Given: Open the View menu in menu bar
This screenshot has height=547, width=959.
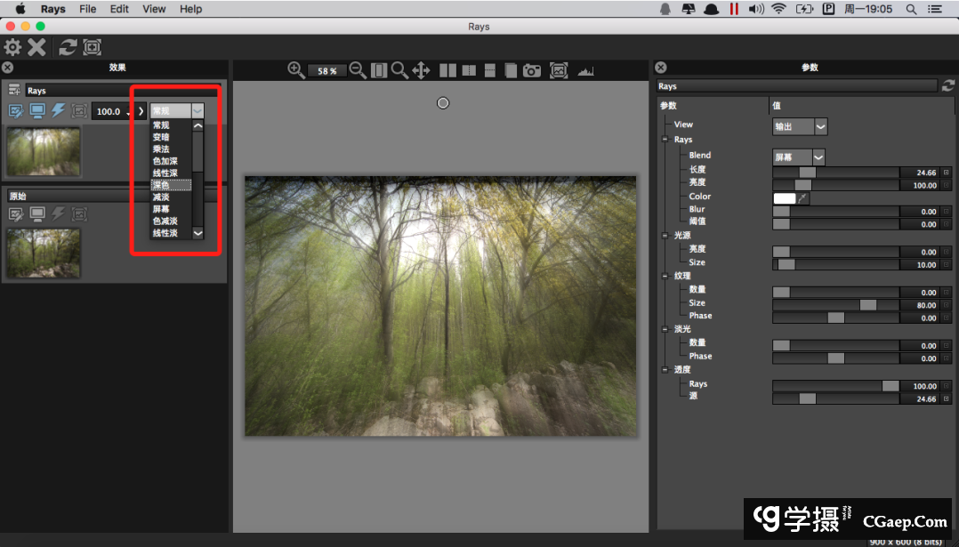Looking at the screenshot, I should pos(153,9).
